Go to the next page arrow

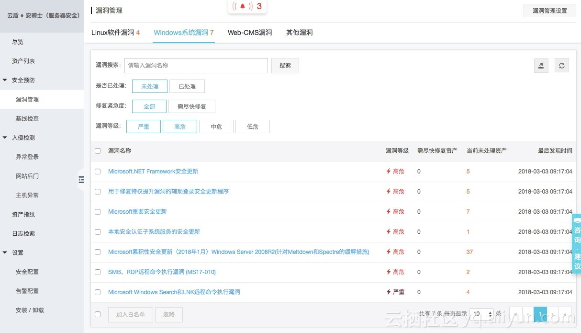[x=553, y=314]
